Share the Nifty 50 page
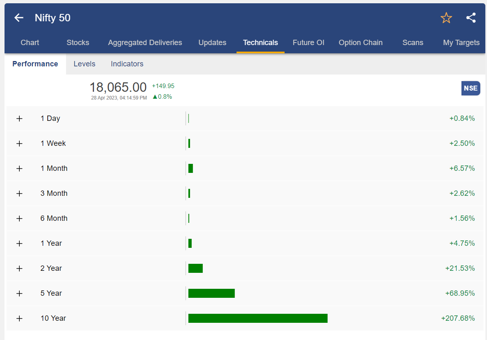Image resolution: width=487 pixels, height=340 pixels. (471, 18)
